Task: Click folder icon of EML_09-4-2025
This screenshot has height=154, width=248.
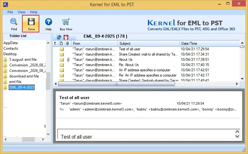Action: (x=5, y=87)
